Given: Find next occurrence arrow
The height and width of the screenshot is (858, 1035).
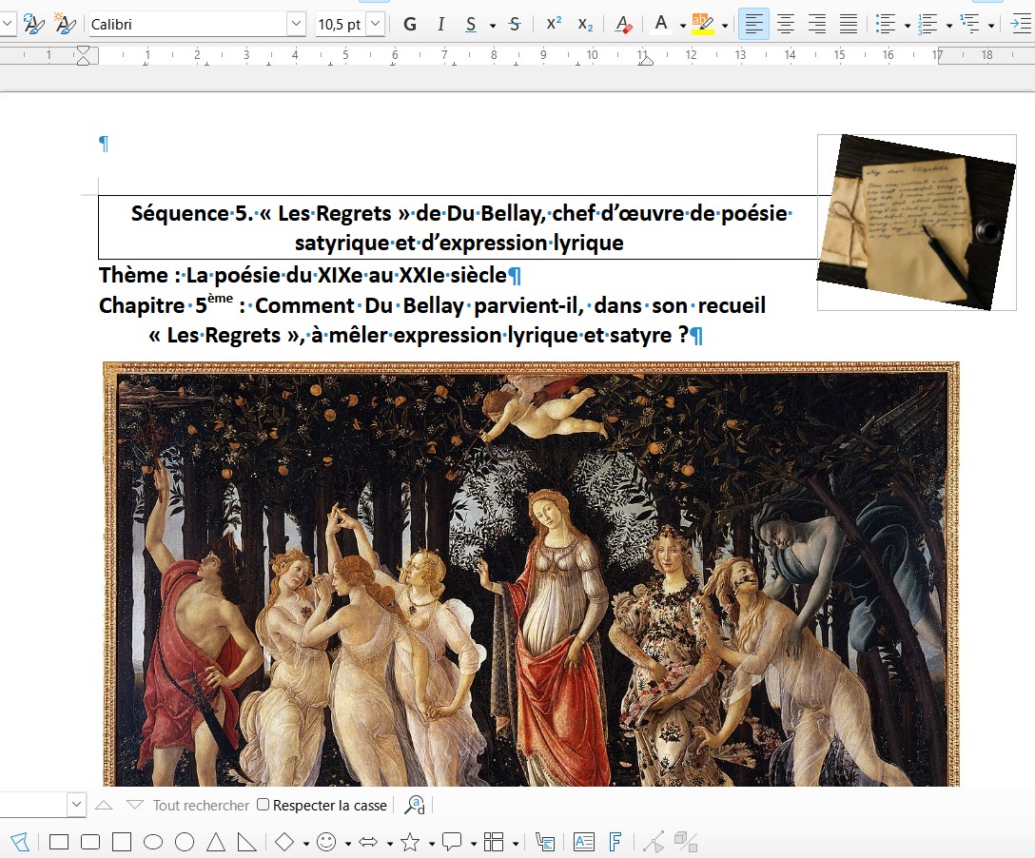Looking at the screenshot, I should pos(135,805).
